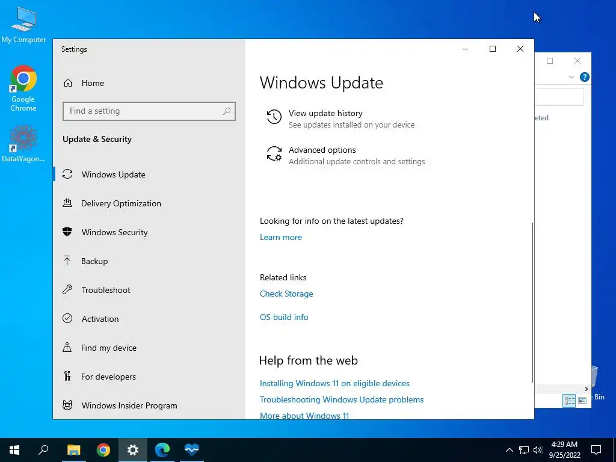The height and width of the screenshot is (462, 616).
Task: Click the Backup arrow icon
Action: (x=67, y=261)
